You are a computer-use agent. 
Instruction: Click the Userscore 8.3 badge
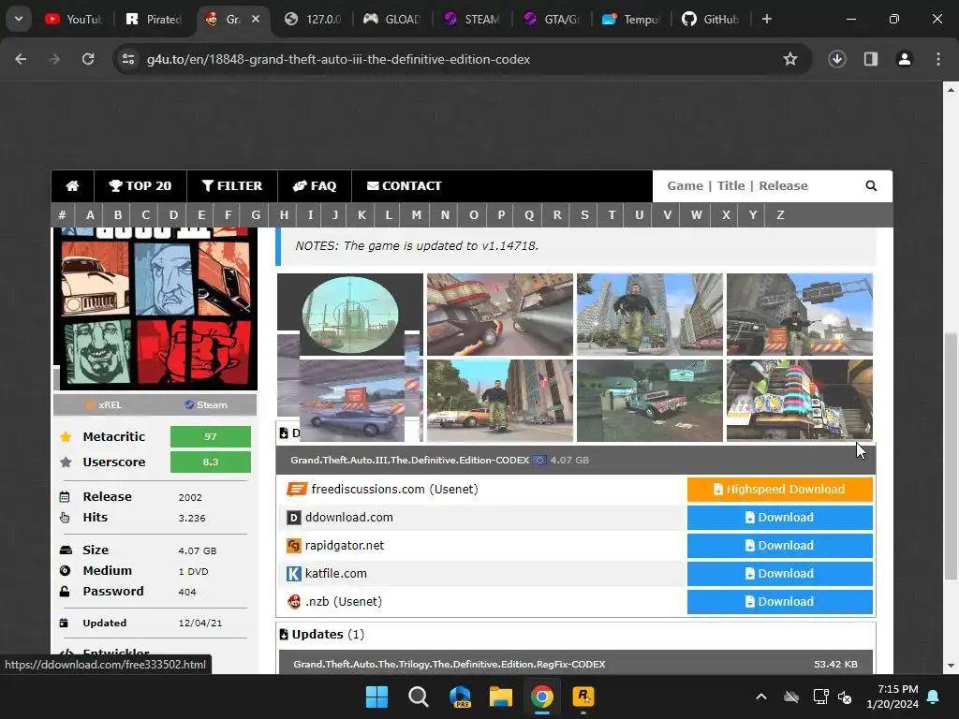coord(211,462)
